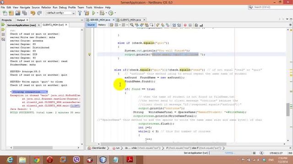
Task: Open the Window menu
Action: (98, 7)
